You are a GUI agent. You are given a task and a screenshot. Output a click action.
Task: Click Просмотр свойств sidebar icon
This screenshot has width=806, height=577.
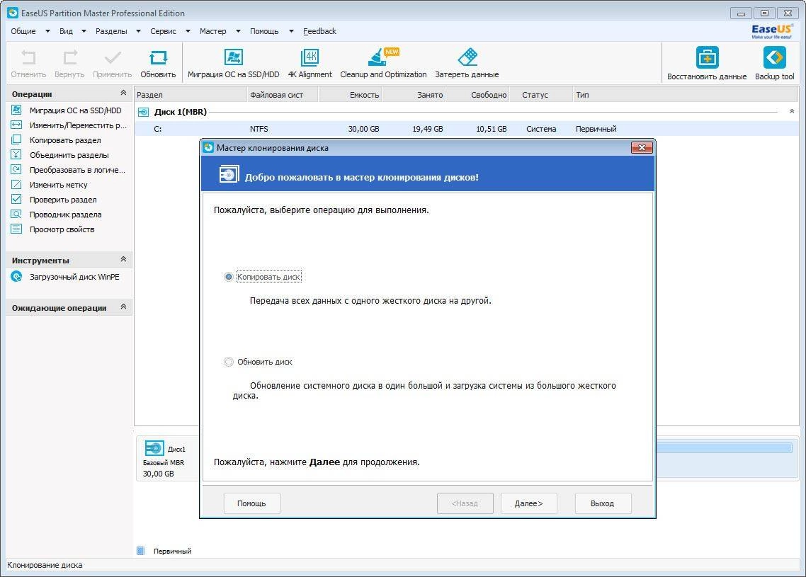coord(16,229)
